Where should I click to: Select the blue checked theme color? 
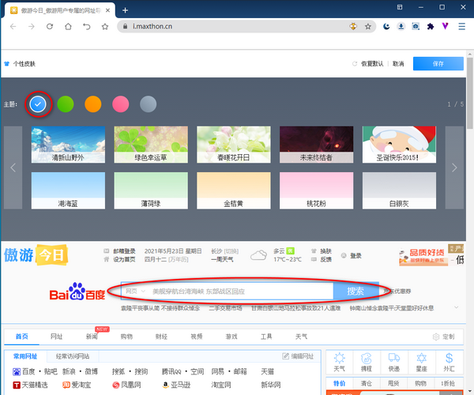click(39, 103)
